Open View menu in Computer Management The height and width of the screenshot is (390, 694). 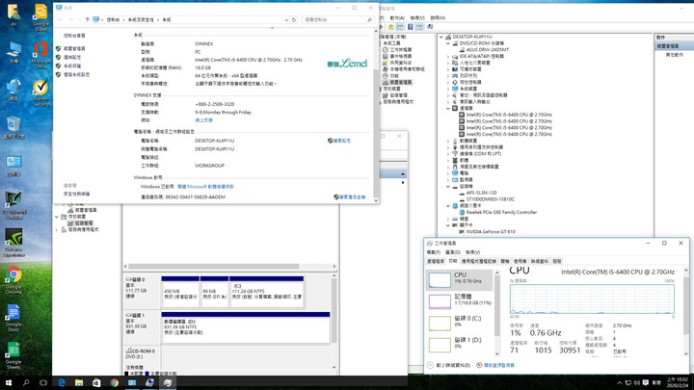[x=417, y=18]
